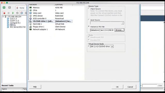
Task: Select the SCSI controller 0 row
Action: 51,19
